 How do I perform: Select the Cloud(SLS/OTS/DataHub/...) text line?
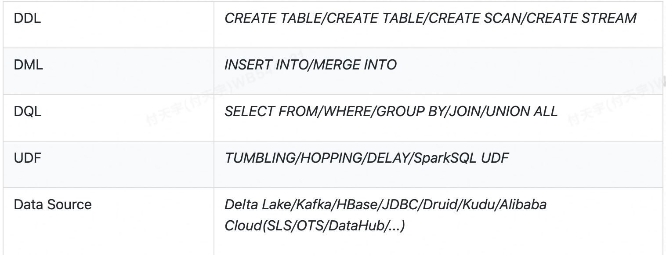[x=315, y=226]
